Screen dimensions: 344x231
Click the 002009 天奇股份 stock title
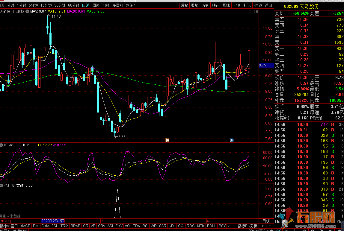tap(301, 6)
